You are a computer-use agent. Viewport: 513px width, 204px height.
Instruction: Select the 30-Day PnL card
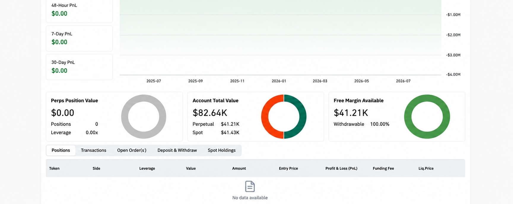79,67
